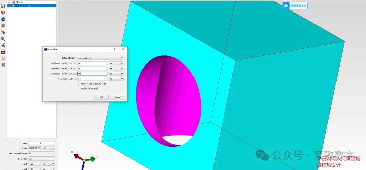Screen dimensions: 366x170
Task: Click the cloud upload button at top
Action: [295, 6]
